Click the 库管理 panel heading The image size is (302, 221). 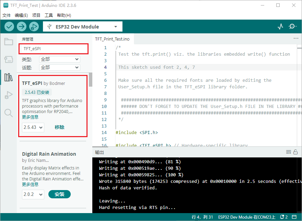pyautogui.click(x=27, y=39)
